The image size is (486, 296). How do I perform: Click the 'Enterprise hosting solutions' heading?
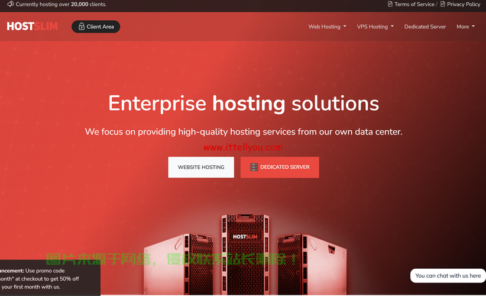(243, 103)
